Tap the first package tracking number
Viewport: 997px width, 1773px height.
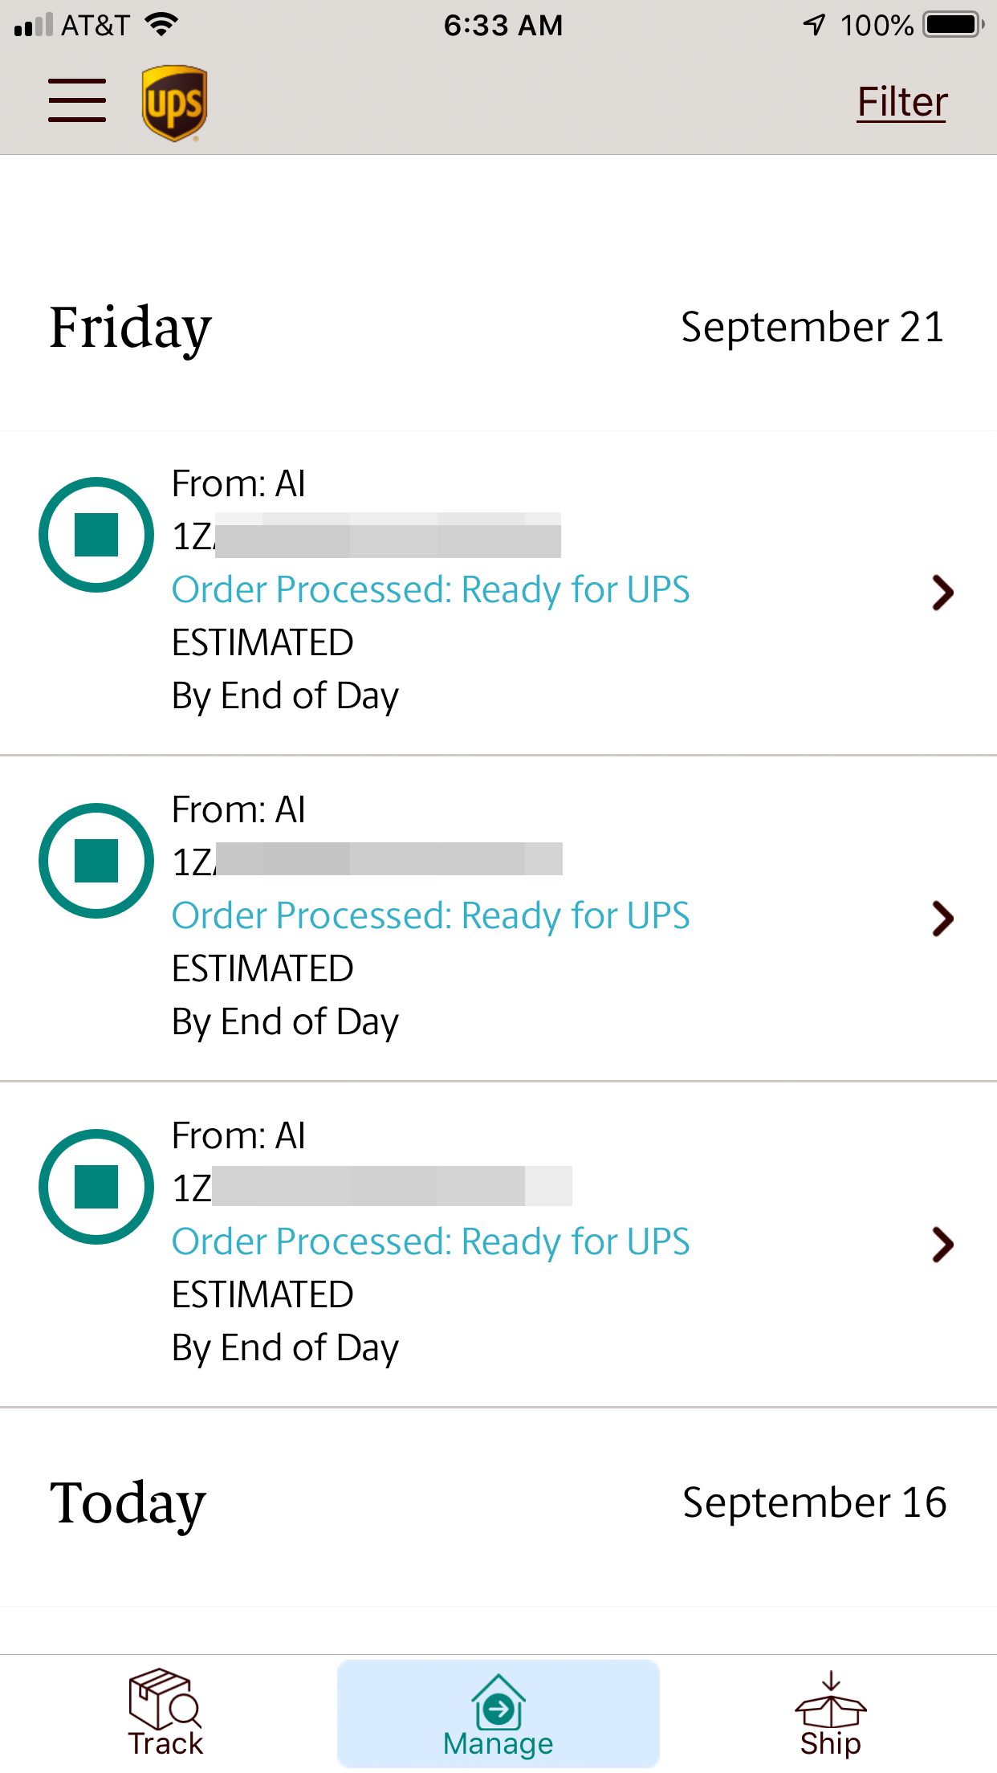pyautogui.click(x=367, y=536)
